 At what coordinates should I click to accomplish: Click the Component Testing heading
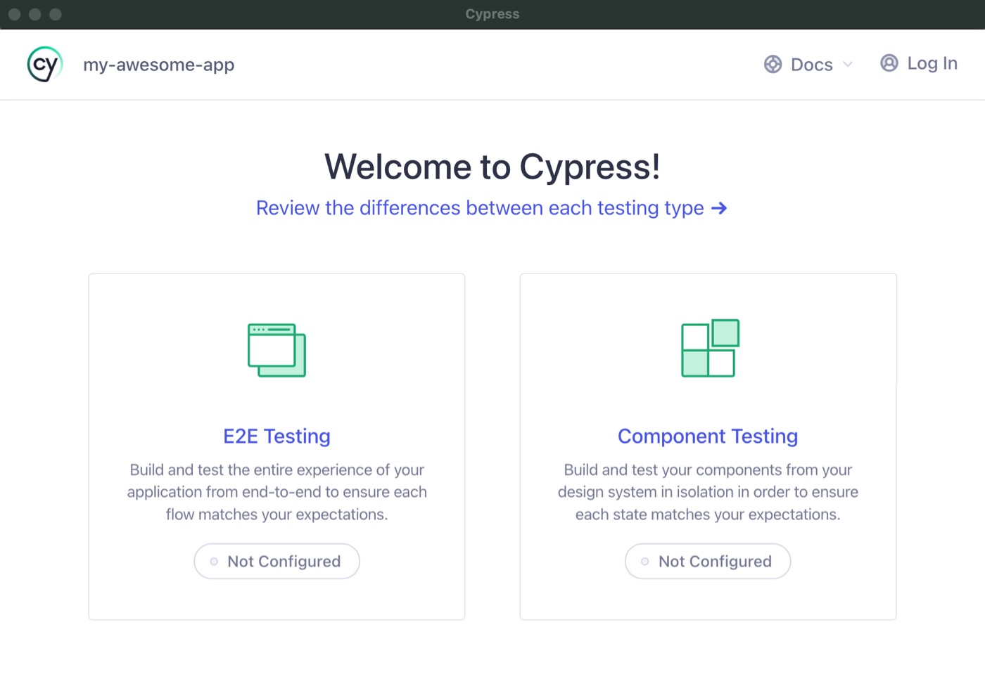707,436
